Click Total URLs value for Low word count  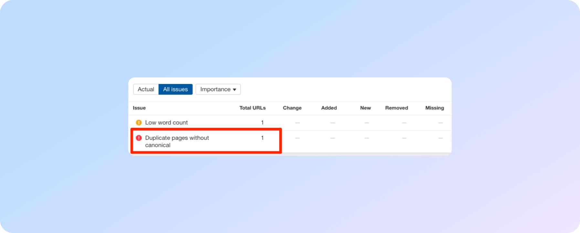click(262, 123)
